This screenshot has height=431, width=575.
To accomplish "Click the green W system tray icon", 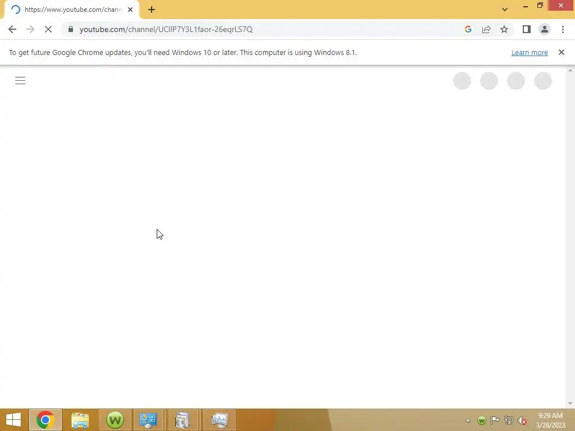I will pos(481,420).
